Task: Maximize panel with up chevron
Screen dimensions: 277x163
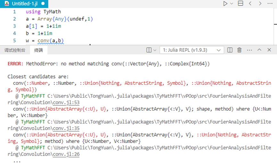Action: point(259,50)
